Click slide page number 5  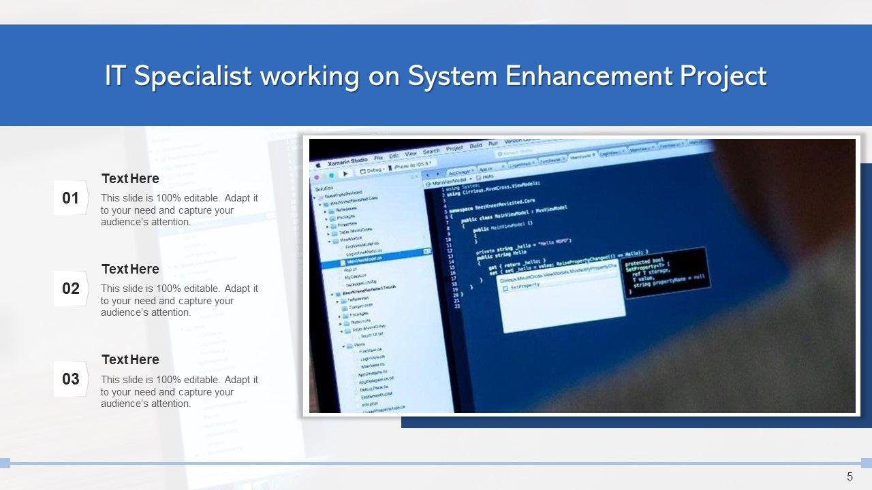850,477
